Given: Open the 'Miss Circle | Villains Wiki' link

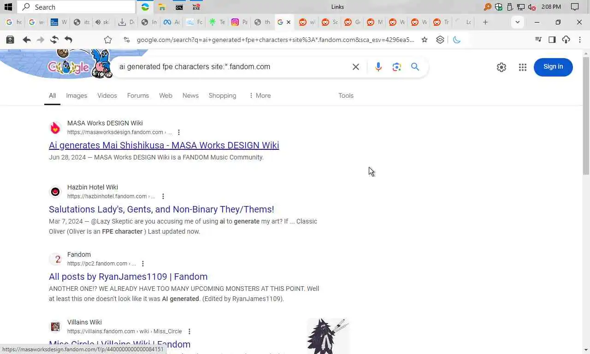Looking at the screenshot, I should (x=119, y=344).
